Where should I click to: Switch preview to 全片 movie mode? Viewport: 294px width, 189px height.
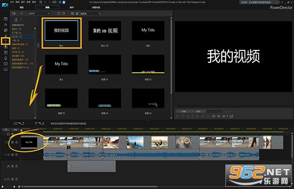point(198,112)
